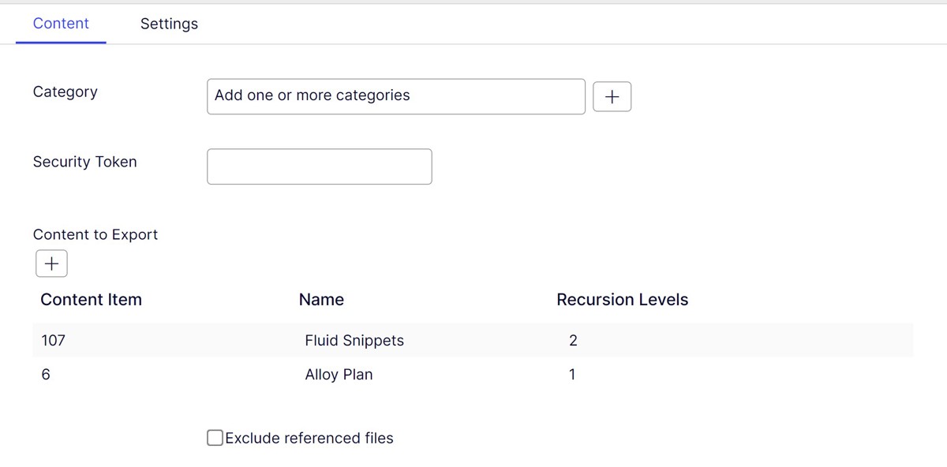Click inside the Security Token field
The width and height of the screenshot is (947, 467).
point(319,166)
